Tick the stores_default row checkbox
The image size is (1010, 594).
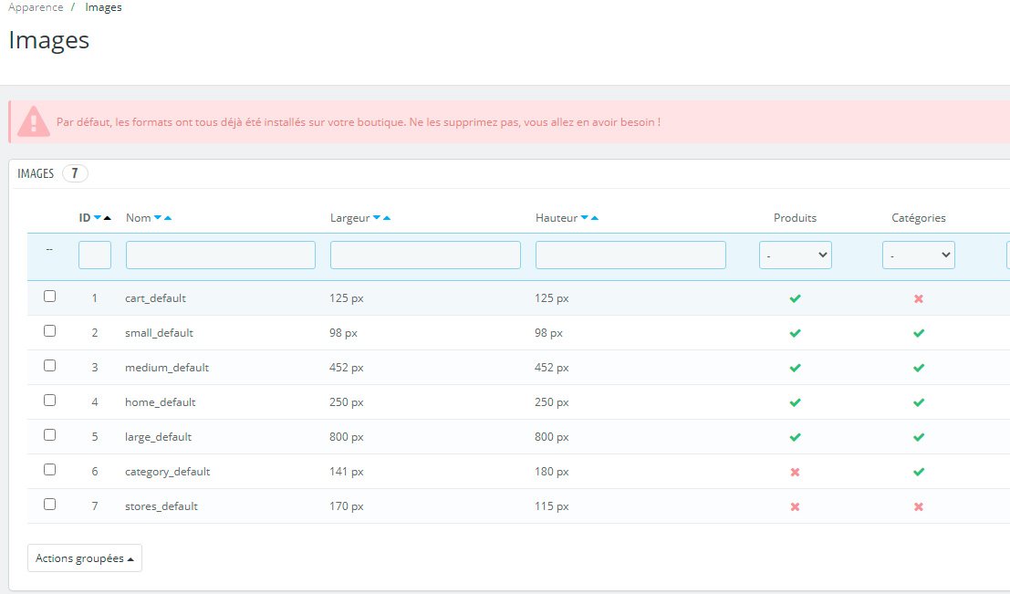[49, 505]
